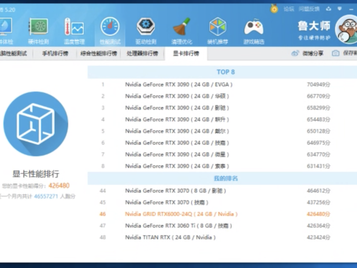The height and width of the screenshot is (268, 357).
Task: Switch to the 综合性能排行榜 tab
Action: 99,53
